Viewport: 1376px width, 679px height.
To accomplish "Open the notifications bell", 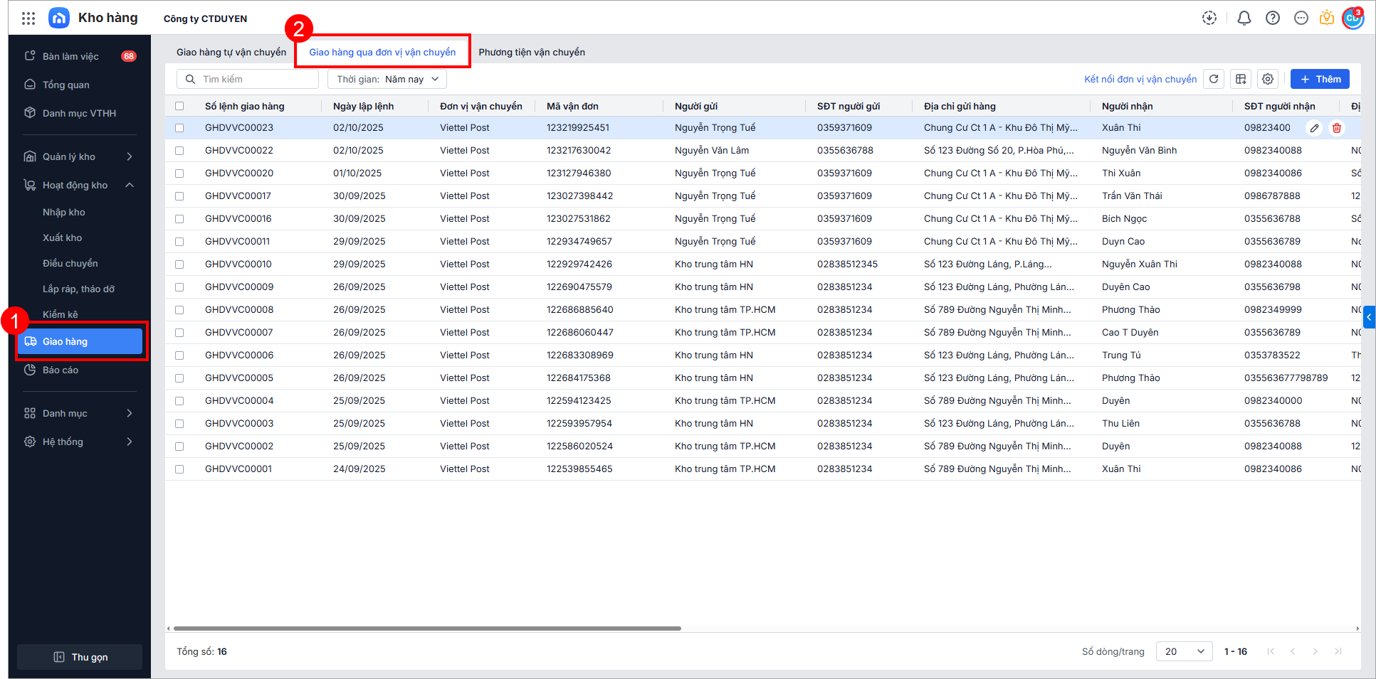I will click(1244, 18).
